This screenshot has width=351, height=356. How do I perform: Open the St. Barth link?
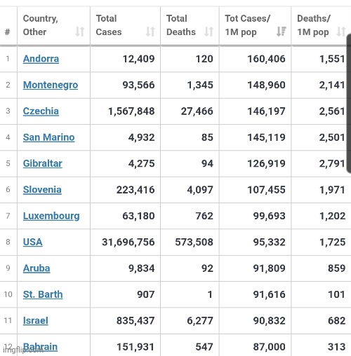pyautogui.click(x=43, y=294)
